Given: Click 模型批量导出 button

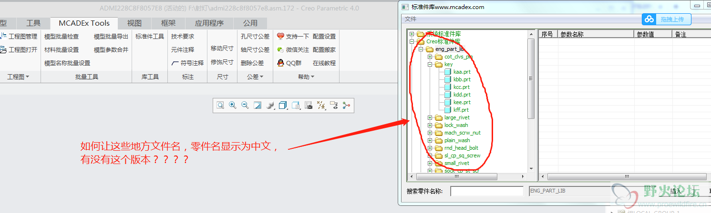Looking at the screenshot, I should point(111,36).
